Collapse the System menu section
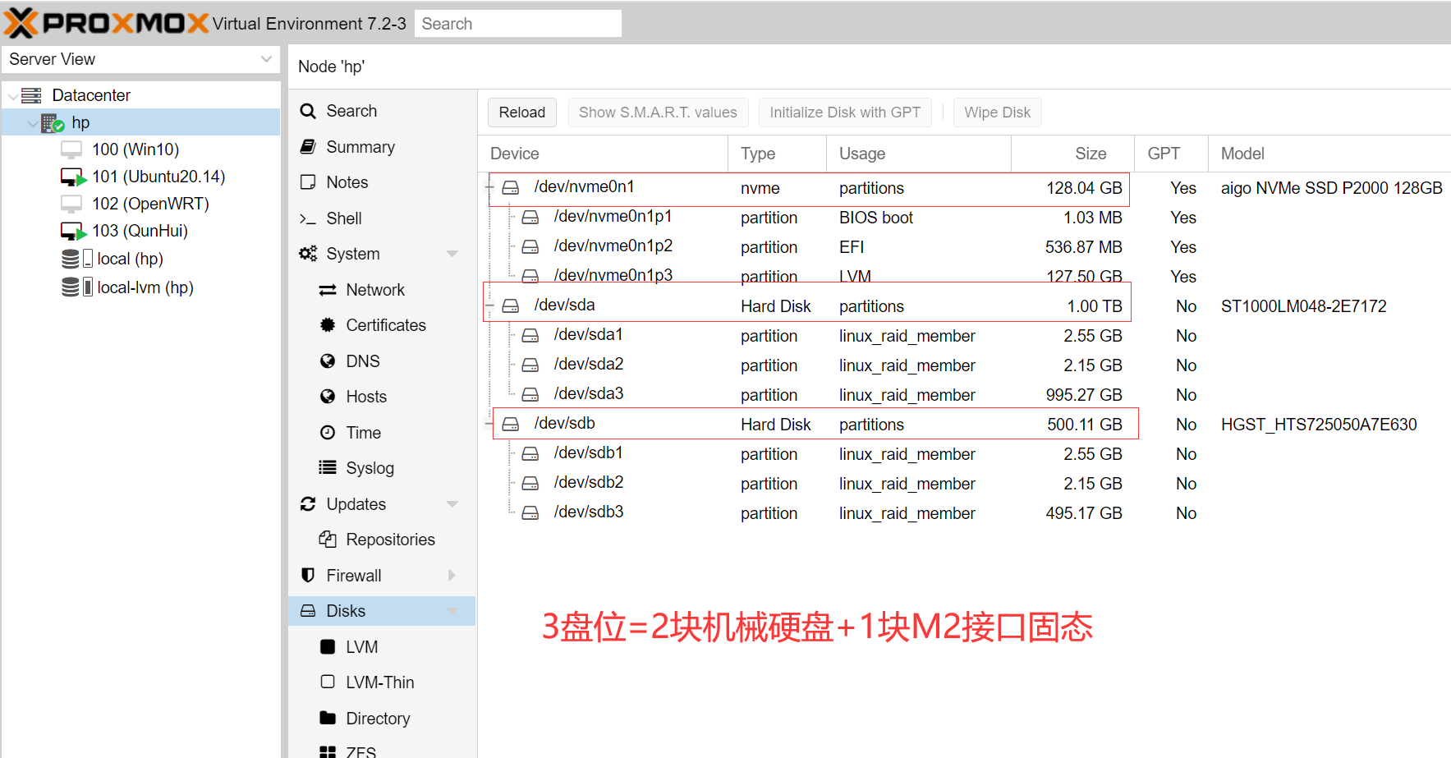Viewport: 1451px width, 758px height. pyautogui.click(x=452, y=254)
